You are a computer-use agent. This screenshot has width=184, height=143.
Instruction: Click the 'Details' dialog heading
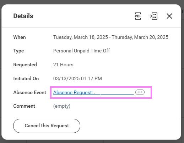[x=23, y=16]
